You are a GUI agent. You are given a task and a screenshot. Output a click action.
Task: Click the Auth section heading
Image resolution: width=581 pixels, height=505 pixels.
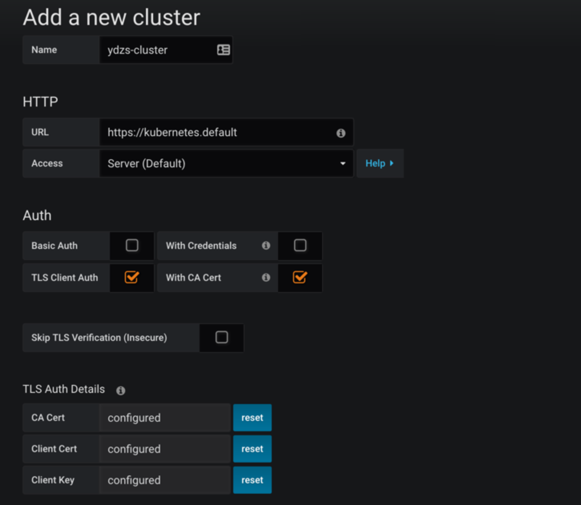[37, 215]
